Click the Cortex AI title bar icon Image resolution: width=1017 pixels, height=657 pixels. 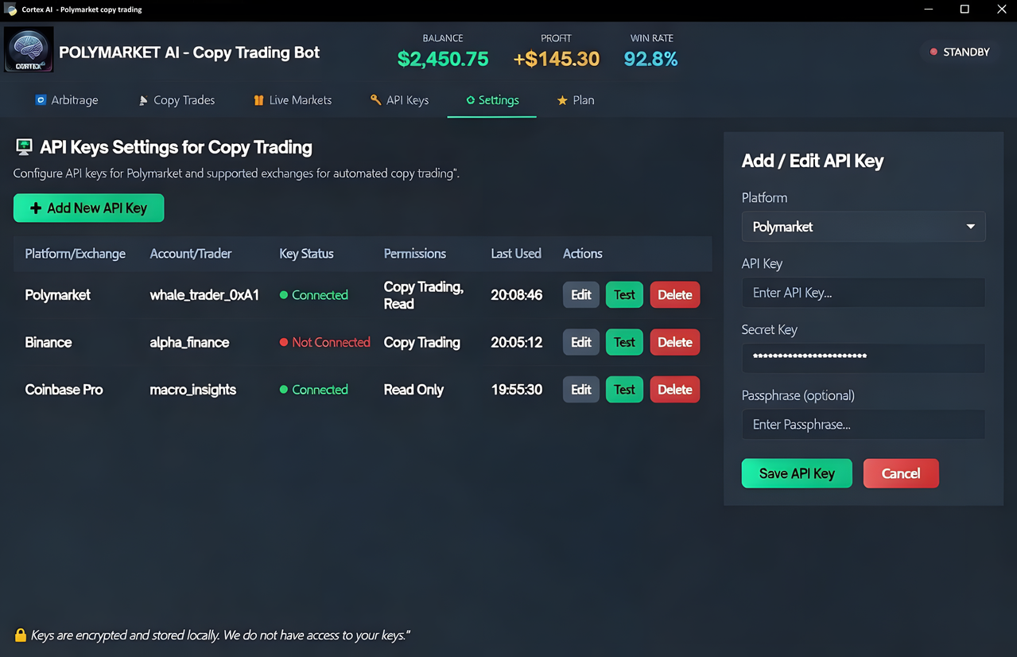point(10,10)
